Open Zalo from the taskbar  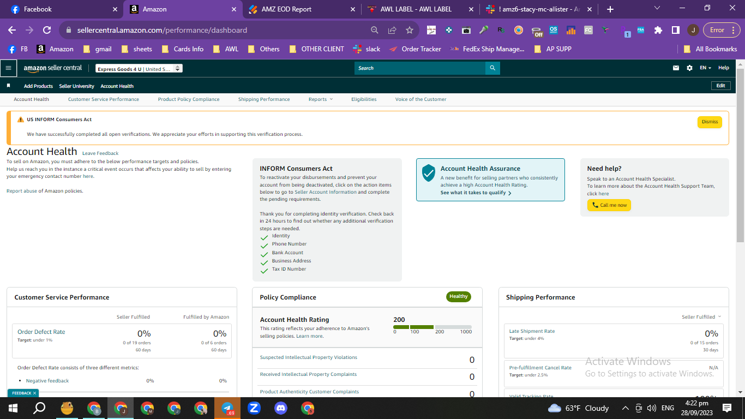pos(254,408)
